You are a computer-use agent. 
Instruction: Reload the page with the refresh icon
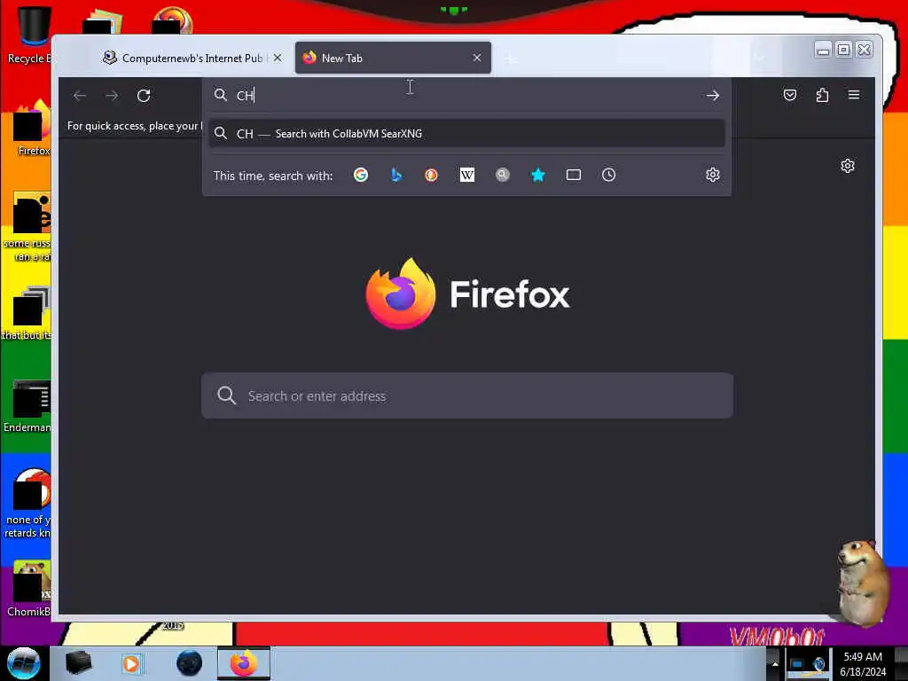pyautogui.click(x=144, y=96)
